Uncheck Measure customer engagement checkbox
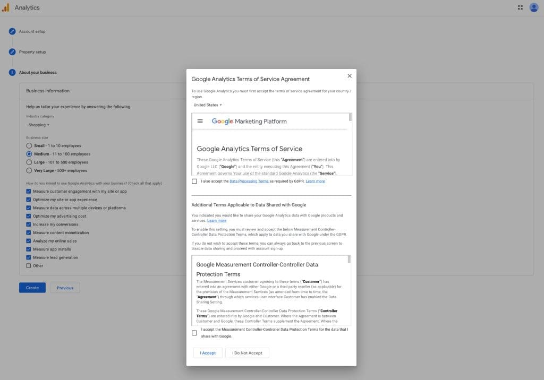The height and width of the screenshot is (380, 544). 29,192
